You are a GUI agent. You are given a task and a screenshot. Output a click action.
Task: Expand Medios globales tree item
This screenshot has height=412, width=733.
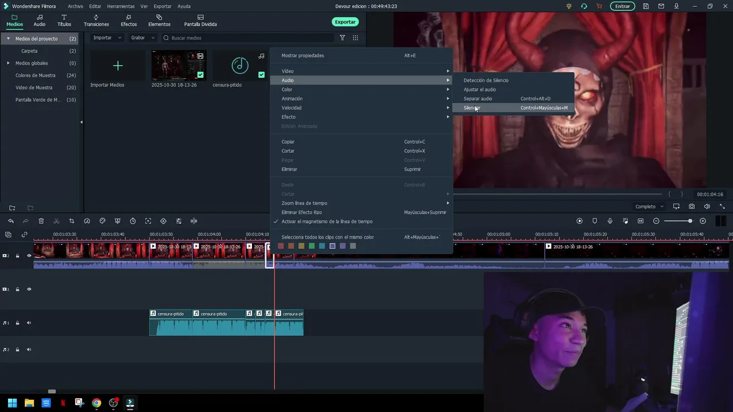[8, 63]
